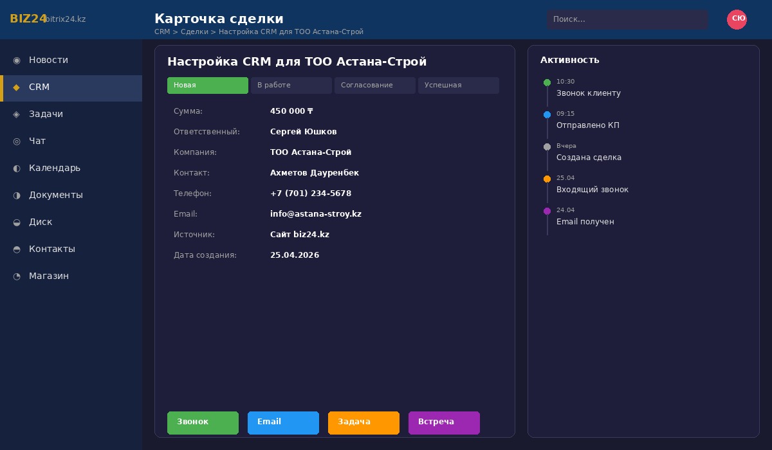Image resolution: width=772 pixels, height=450 pixels.
Task: Open the Документы section
Action: point(56,195)
